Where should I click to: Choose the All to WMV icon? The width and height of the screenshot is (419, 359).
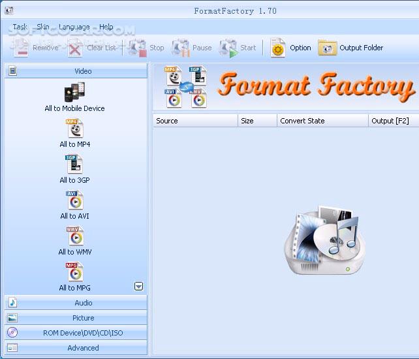coord(75,236)
